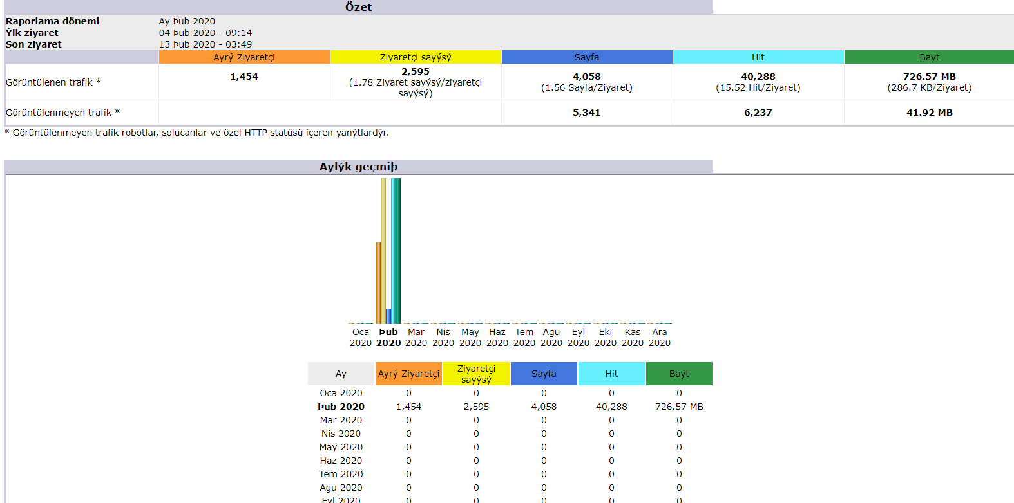Click the "Haz 2020" row in monthly table
1014x503 pixels.
(510, 461)
